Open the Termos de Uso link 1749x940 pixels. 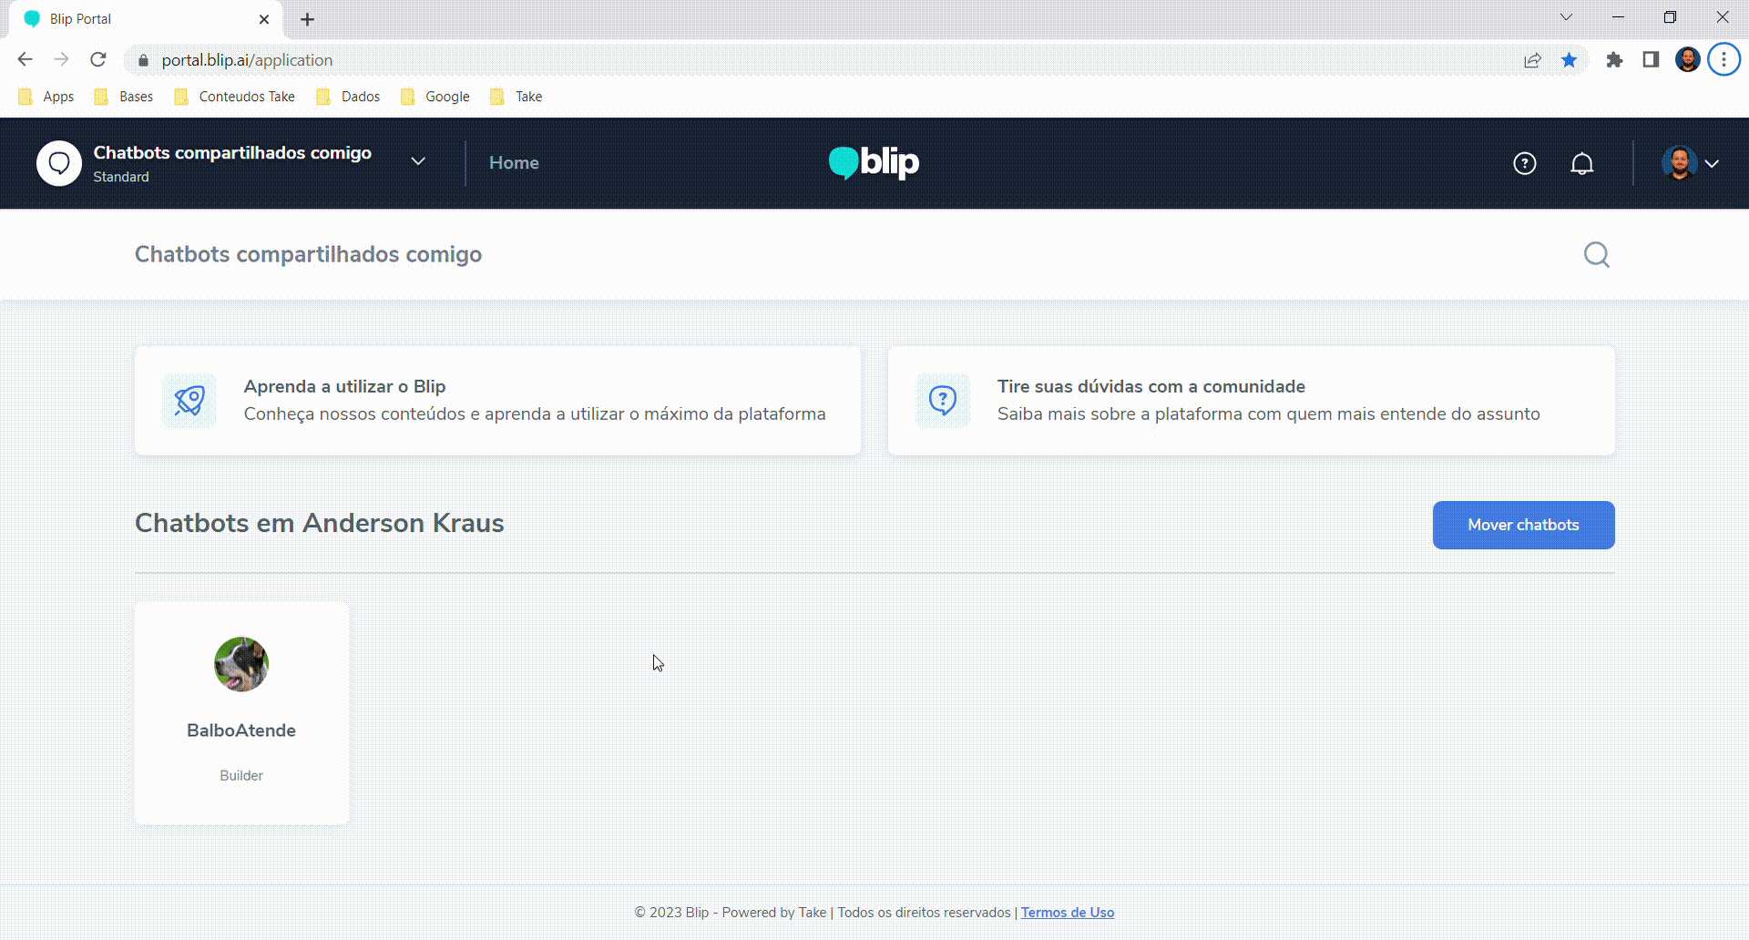pyautogui.click(x=1067, y=913)
